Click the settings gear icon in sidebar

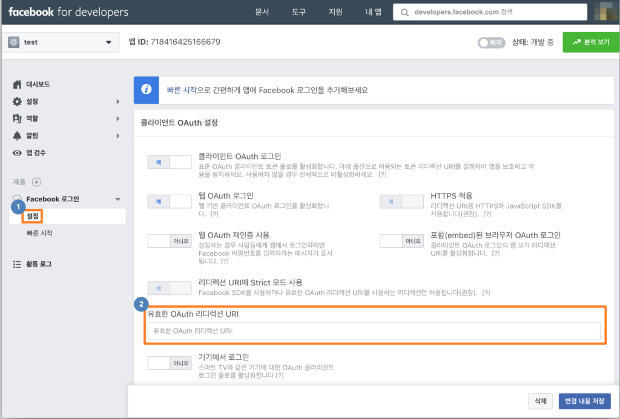(18, 102)
